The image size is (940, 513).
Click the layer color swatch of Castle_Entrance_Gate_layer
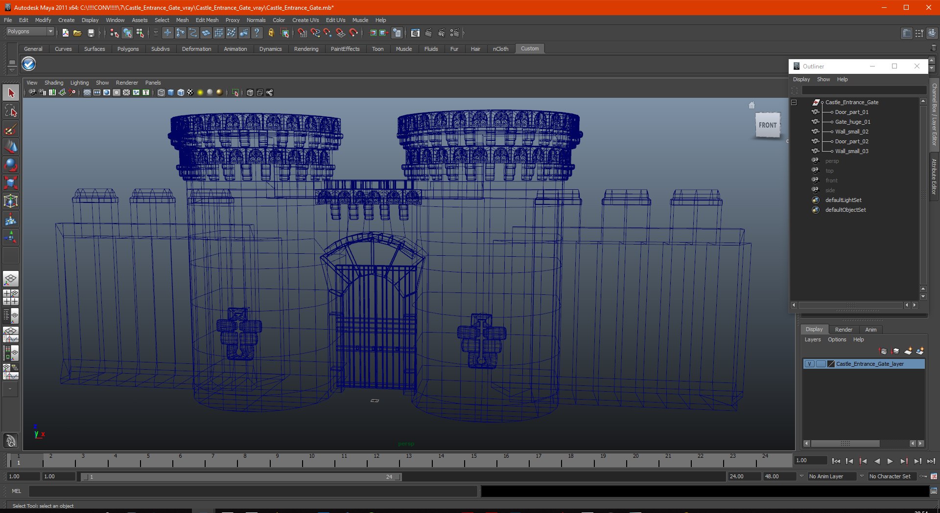tap(831, 364)
